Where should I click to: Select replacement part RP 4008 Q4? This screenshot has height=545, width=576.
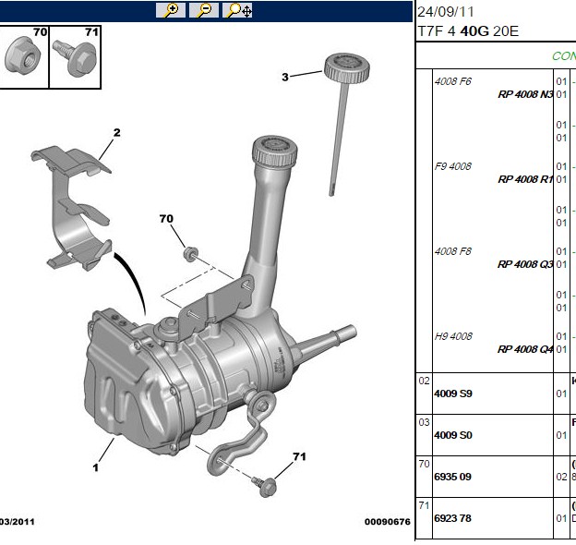(x=525, y=349)
